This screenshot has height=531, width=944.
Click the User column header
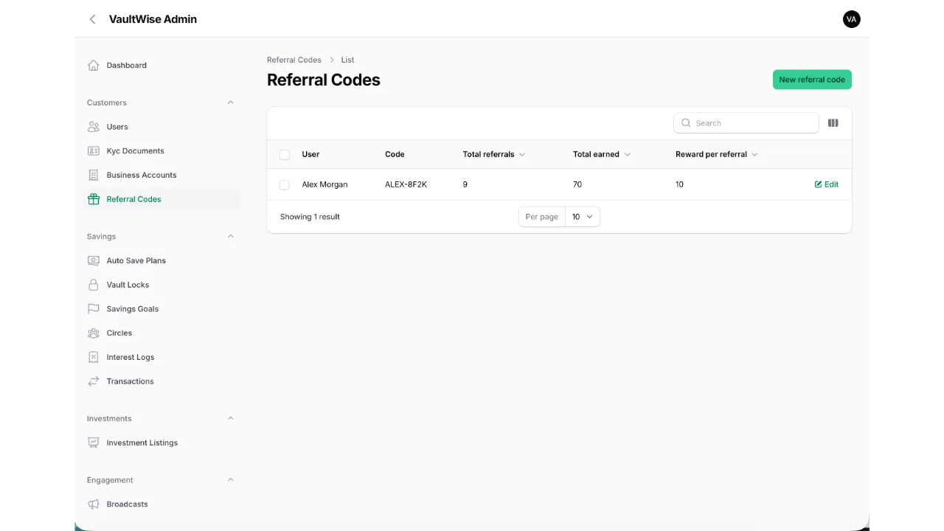tap(310, 154)
